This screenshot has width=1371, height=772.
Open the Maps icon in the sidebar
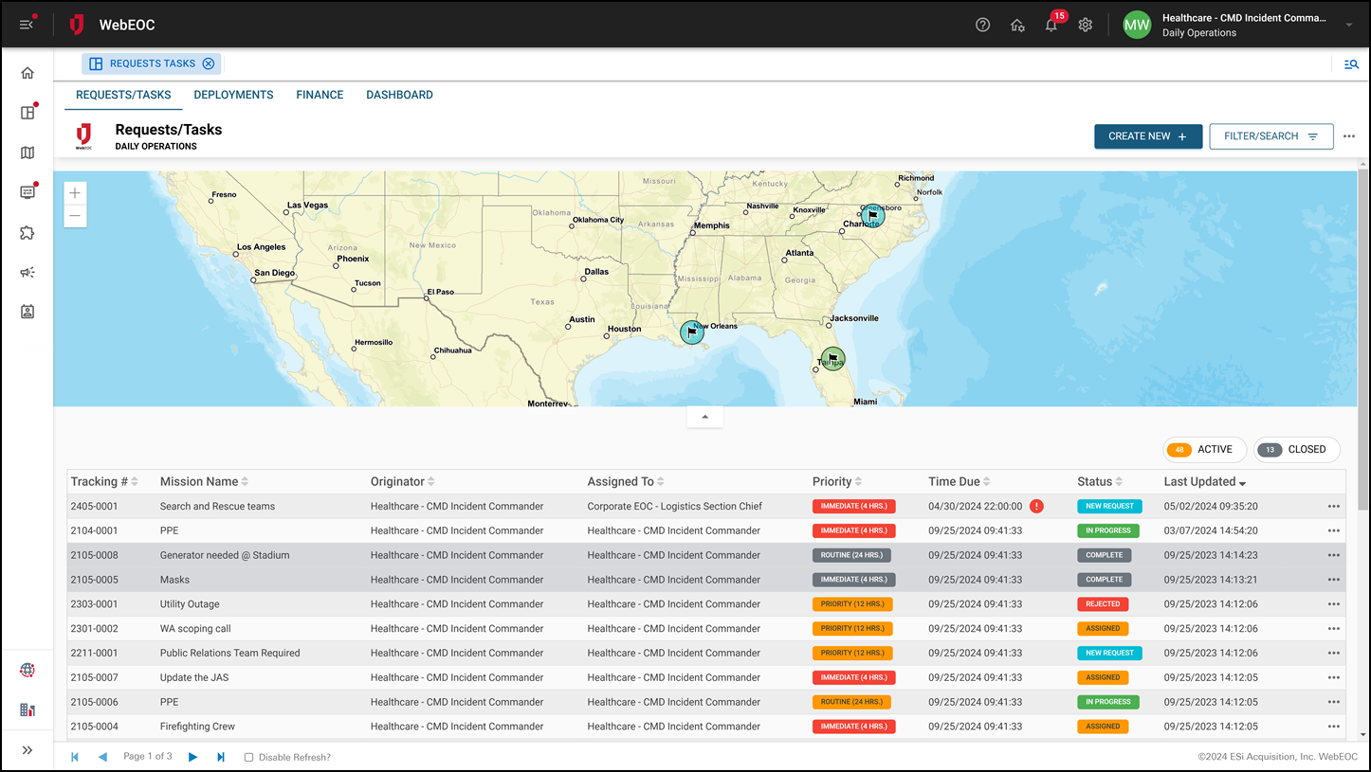pos(27,152)
